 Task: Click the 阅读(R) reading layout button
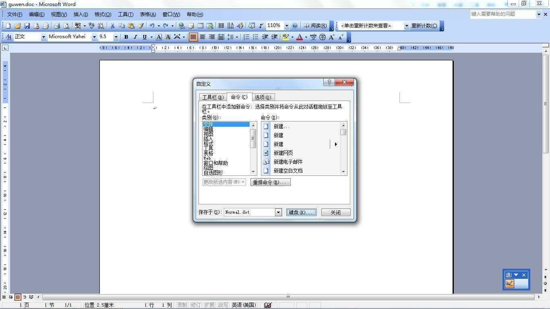[x=315, y=26]
